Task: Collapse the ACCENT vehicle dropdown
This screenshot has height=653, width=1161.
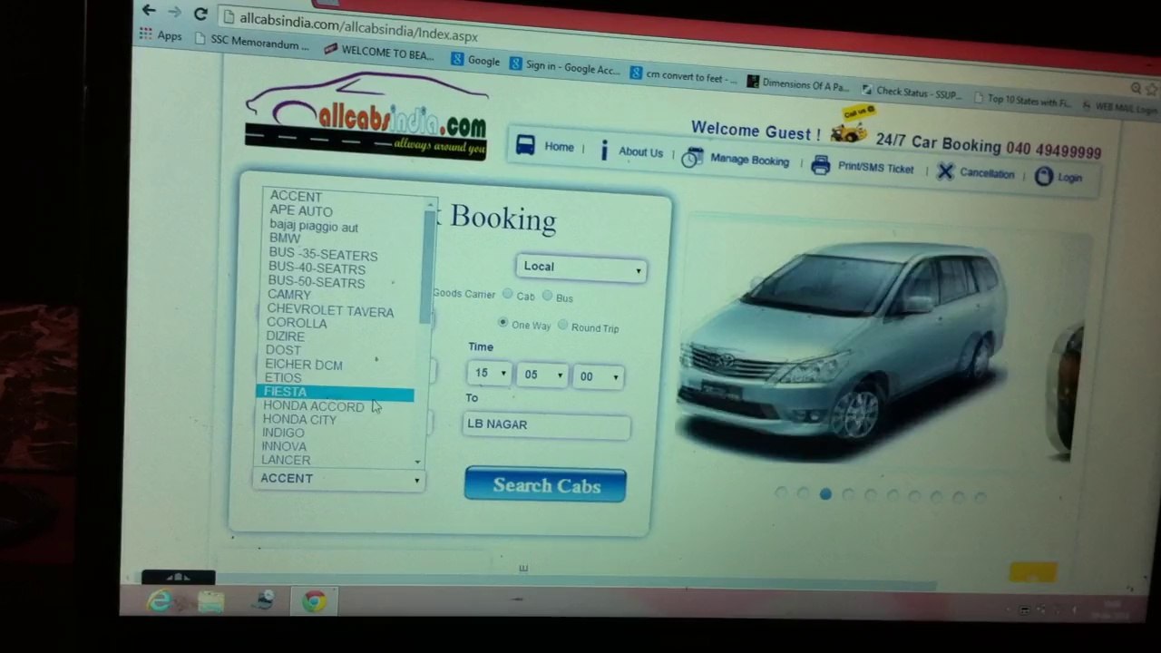Action: tap(338, 479)
